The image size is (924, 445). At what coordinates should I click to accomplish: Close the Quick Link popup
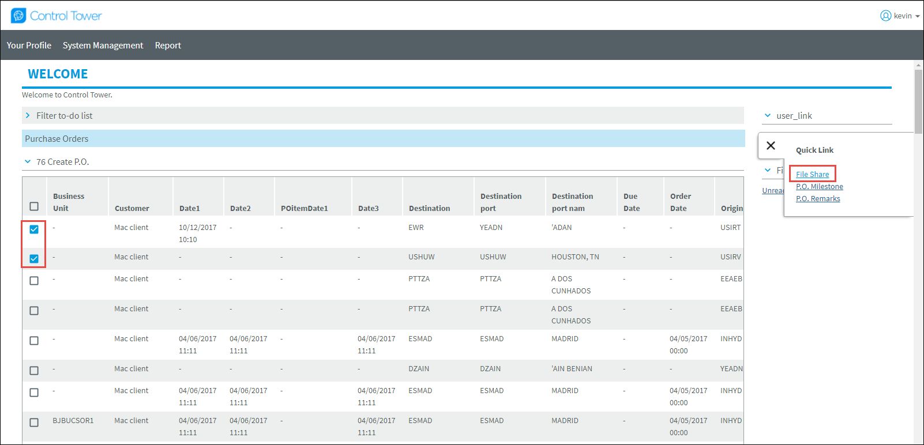click(x=771, y=146)
